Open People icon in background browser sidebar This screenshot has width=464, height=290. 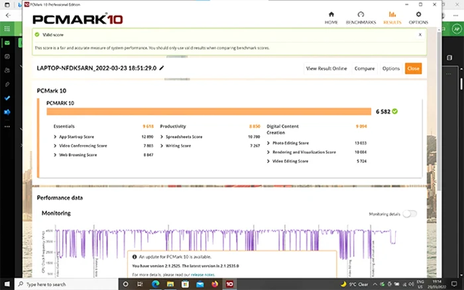point(7,70)
